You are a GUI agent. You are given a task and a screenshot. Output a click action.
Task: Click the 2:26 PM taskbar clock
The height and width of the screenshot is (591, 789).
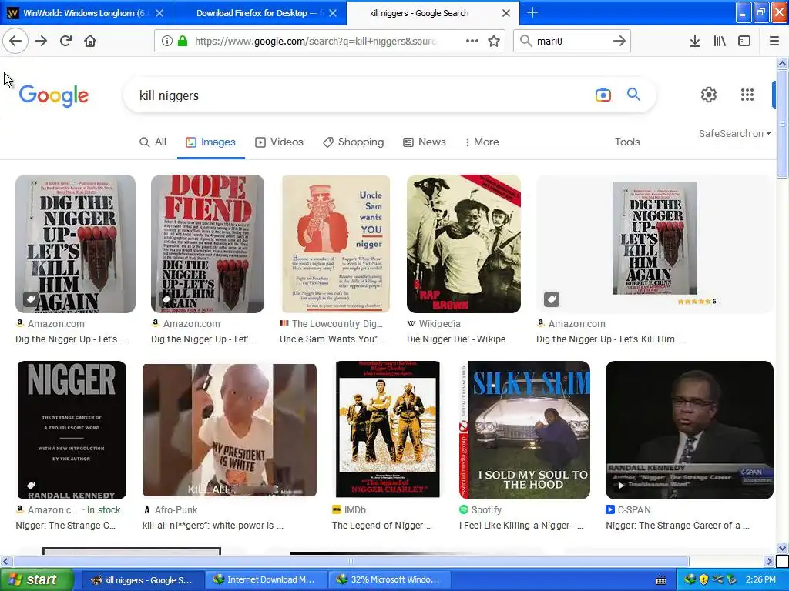760,580
